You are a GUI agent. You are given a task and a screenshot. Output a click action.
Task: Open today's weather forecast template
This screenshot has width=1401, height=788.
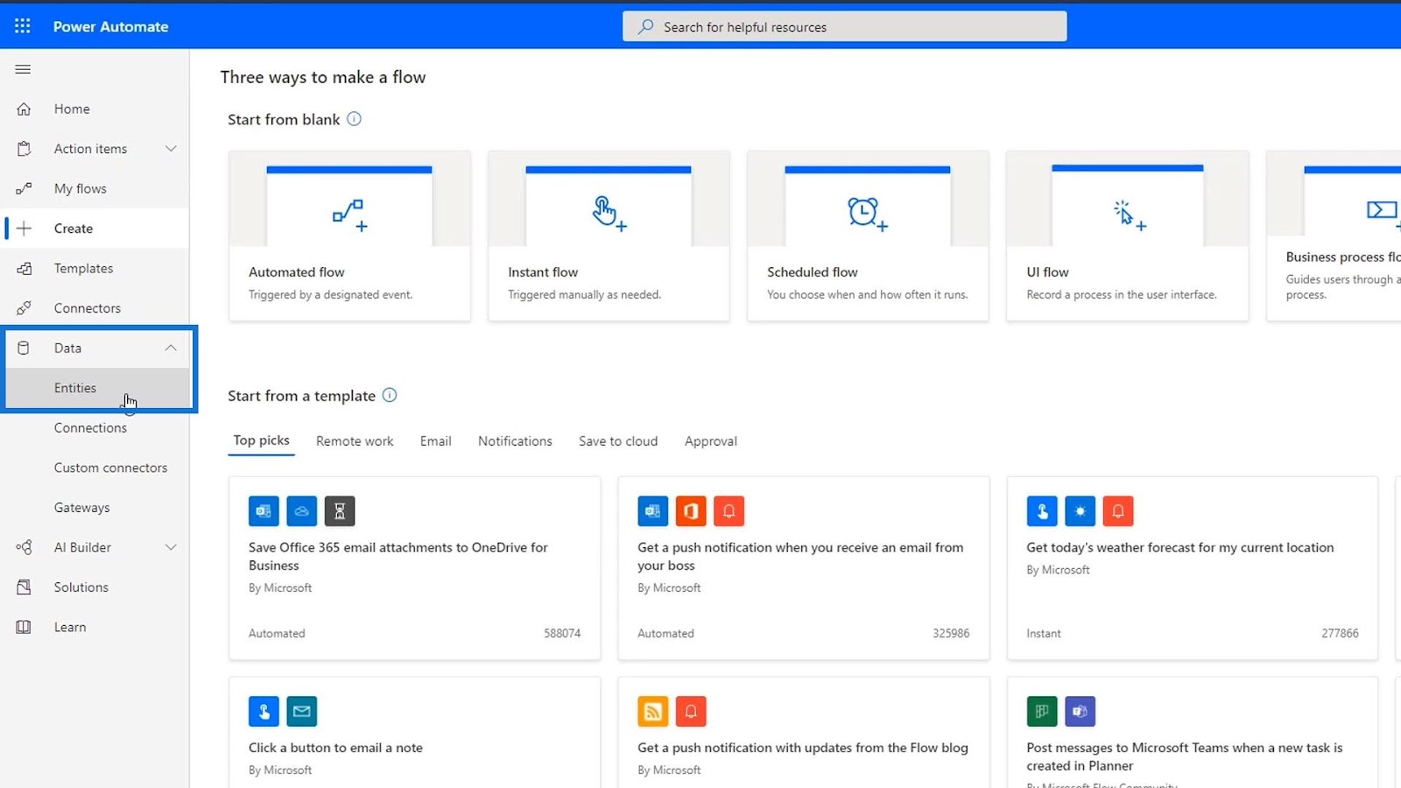pyautogui.click(x=1193, y=567)
